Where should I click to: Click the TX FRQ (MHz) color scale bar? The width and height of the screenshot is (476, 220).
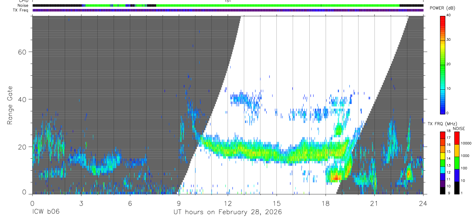pos(443,163)
